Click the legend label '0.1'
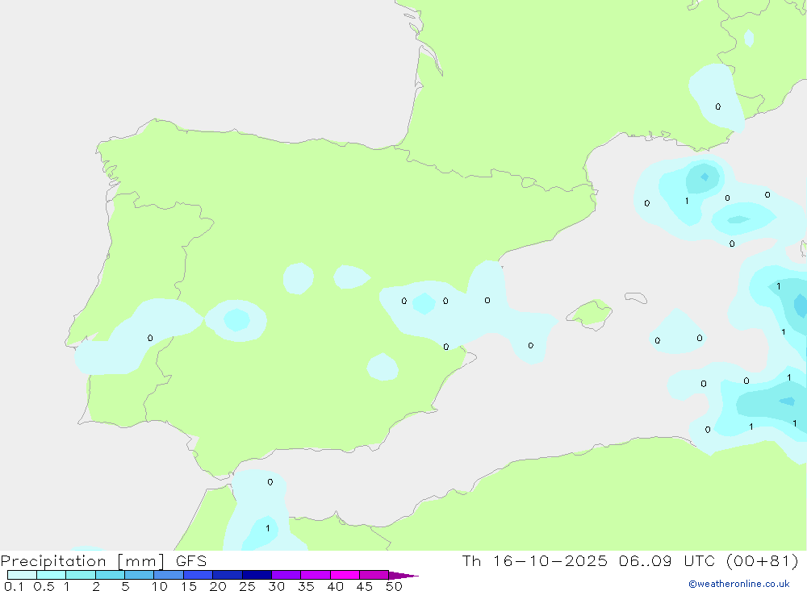807x591 pixels. pyautogui.click(x=14, y=586)
